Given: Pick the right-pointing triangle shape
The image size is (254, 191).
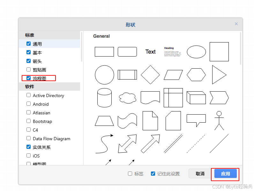Looking at the screenshot, I should (219, 75).
